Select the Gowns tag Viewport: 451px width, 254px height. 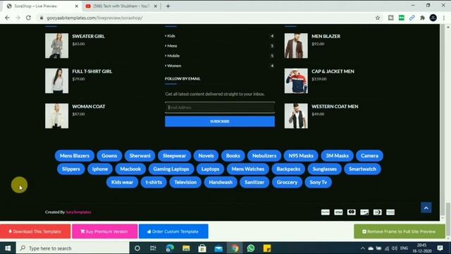pyautogui.click(x=109, y=156)
